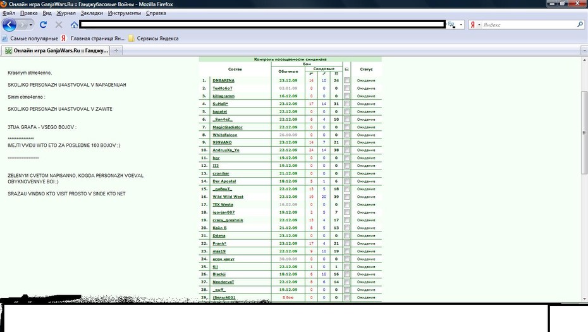Open the Home page icon
Image resolution: width=588 pixels, height=332 pixels.
point(74,25)
